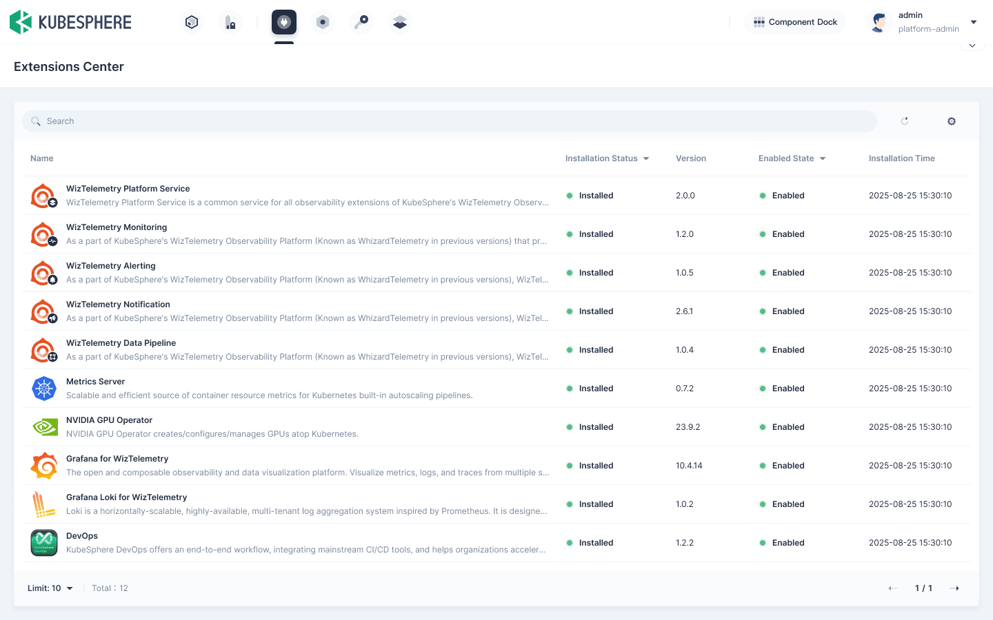Click the NVIDIA GPU Operator logo
The width and height of the screenshot is (993, 620).
click(44, 427)
